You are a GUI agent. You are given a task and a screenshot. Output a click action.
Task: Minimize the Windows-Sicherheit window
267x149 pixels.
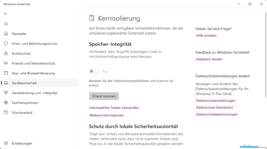click(x=239, y=4)
